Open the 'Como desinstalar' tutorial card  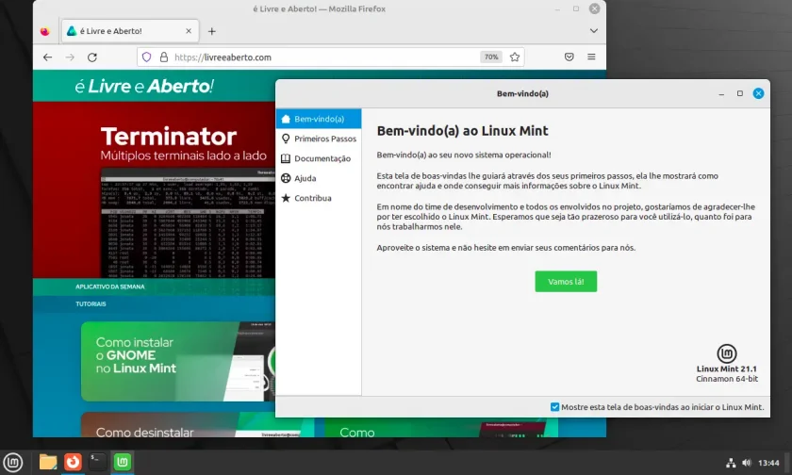tap(178, 425)
